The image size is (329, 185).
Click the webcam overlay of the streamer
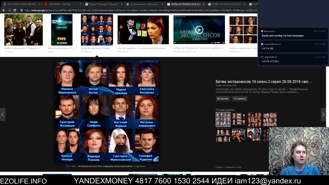pos(299,151)
